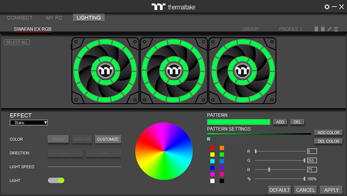347x196 pixels.
Task: Click the APPLY button
Action: [x=331, y=190]
